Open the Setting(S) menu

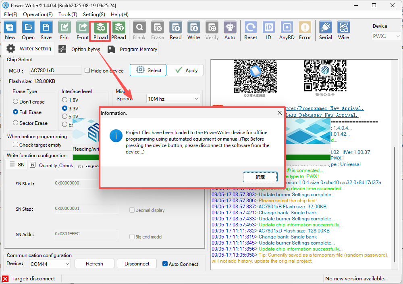coord(94,15)
